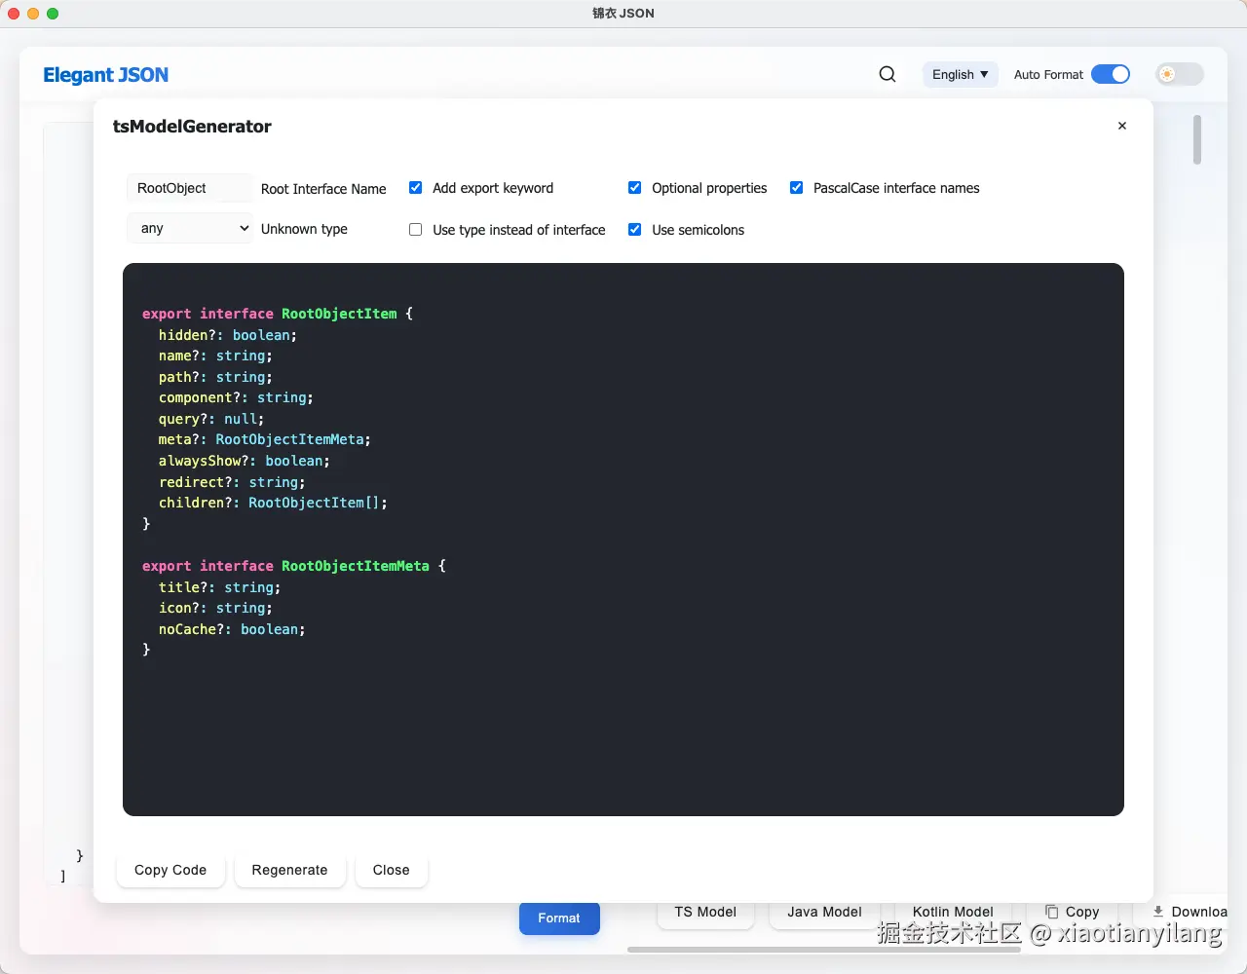
Task: Click 'title?: string;' code line
Action: 219,587
